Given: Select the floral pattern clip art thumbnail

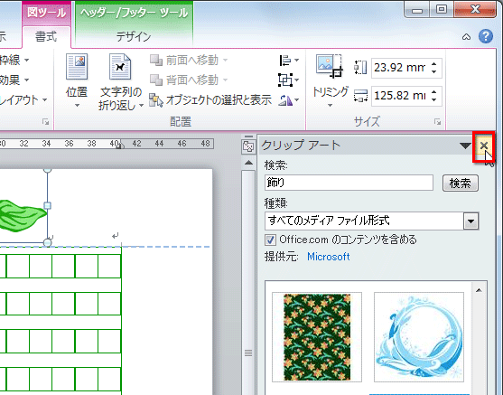Looking at the screenshot, I should coord(317,337).
